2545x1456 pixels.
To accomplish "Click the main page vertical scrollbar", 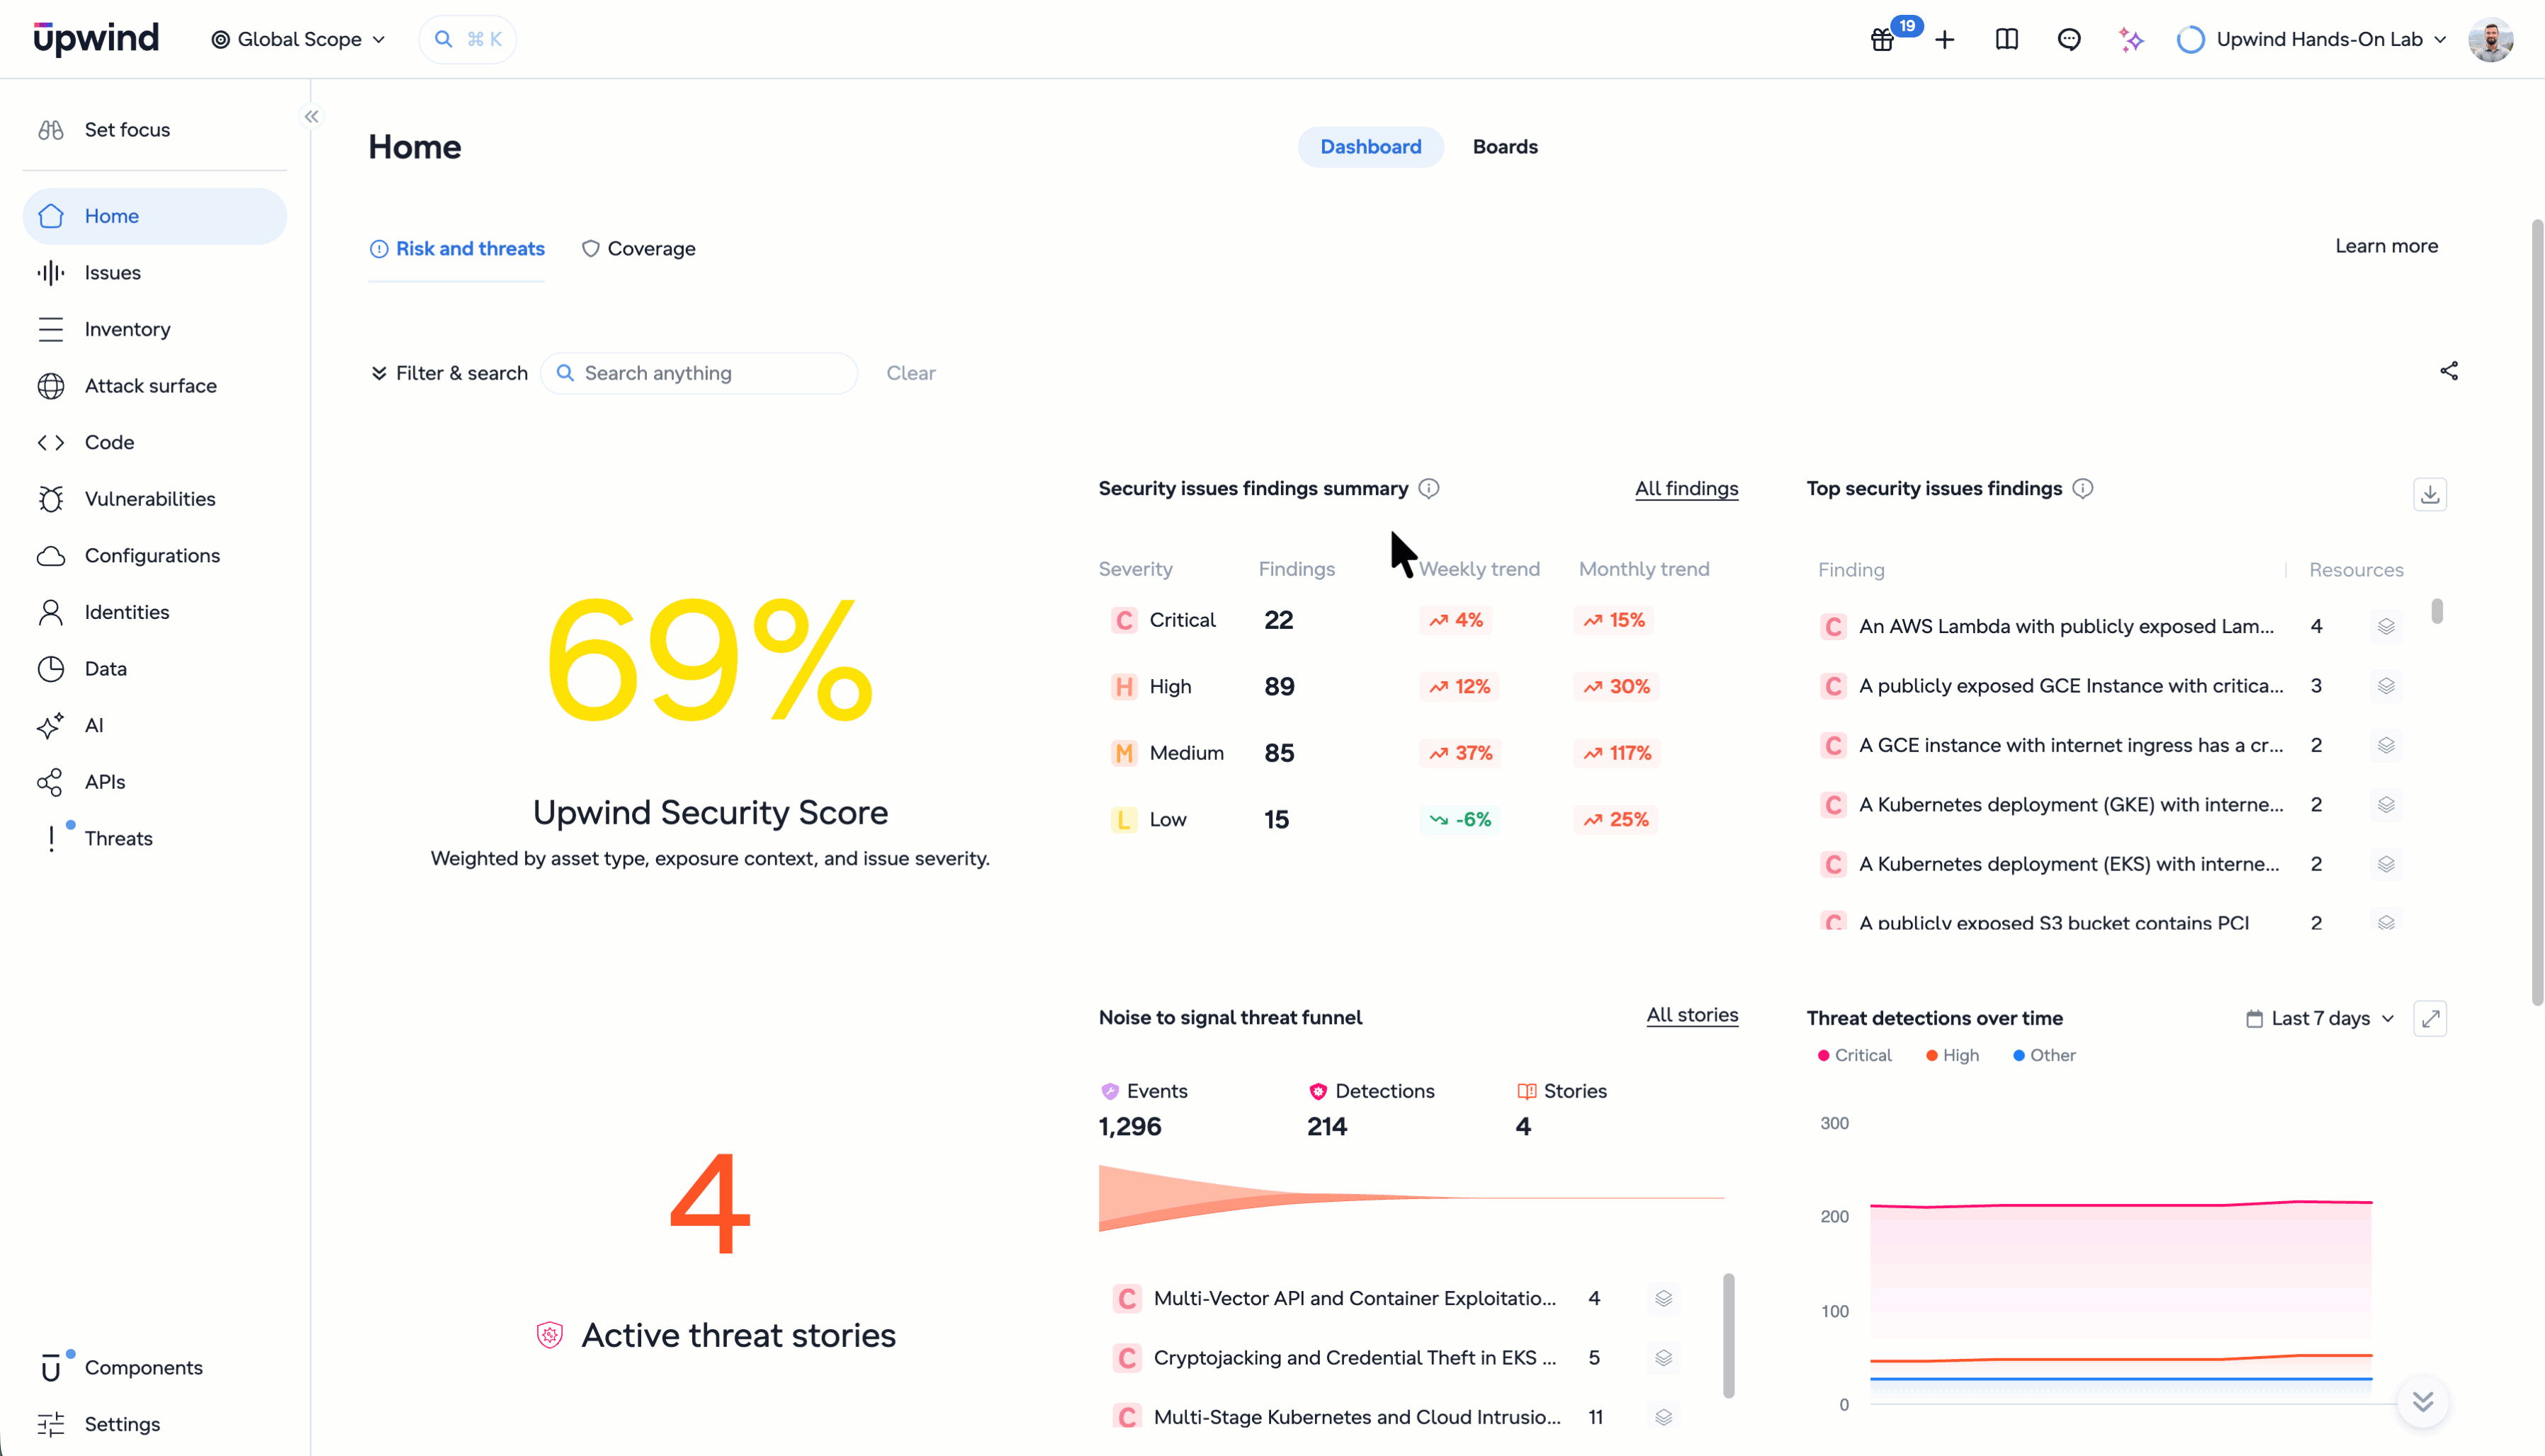I will tap(2537, 612).
